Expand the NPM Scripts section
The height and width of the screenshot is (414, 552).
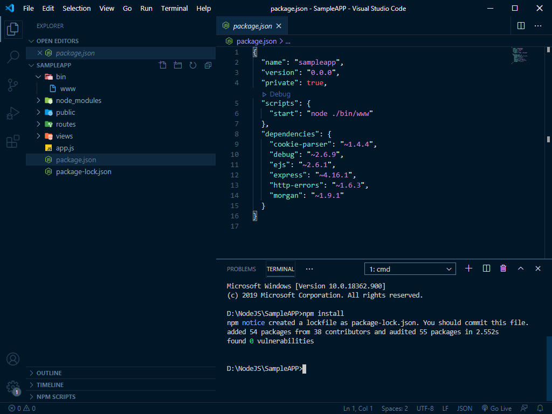point(121,397)
